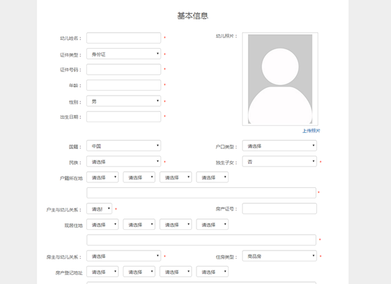Open the 住房类型 dropdown showing 商品房
The image size is (391, 284).
[279, 256]
